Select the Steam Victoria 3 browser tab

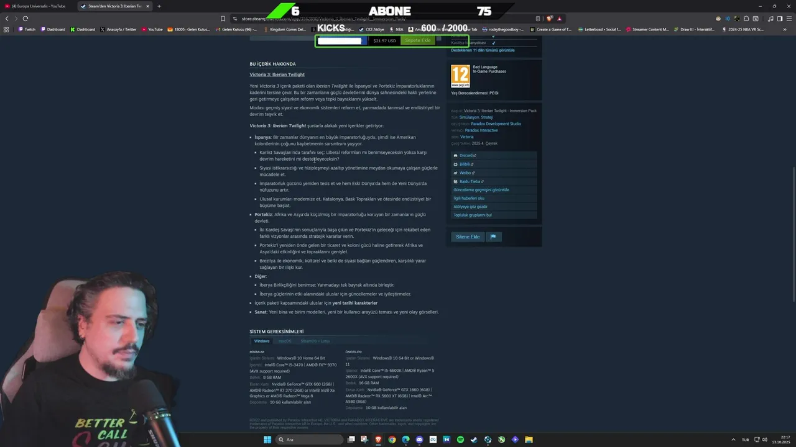point(114,6)
